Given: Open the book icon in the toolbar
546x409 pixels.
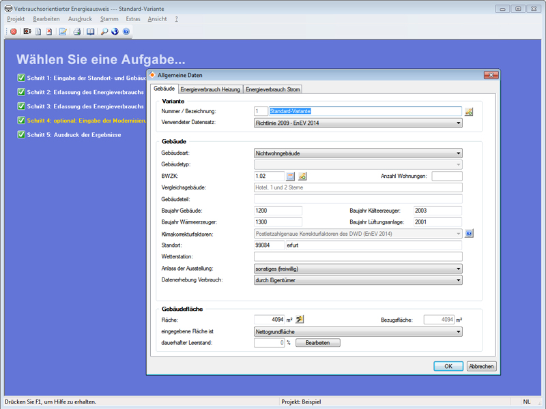Looking at the screenshot, I should tap(91, 31).
